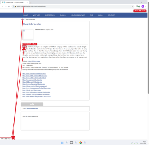Open Task View on the taskbar
The image size is (149, 145).
pos(72,143)
